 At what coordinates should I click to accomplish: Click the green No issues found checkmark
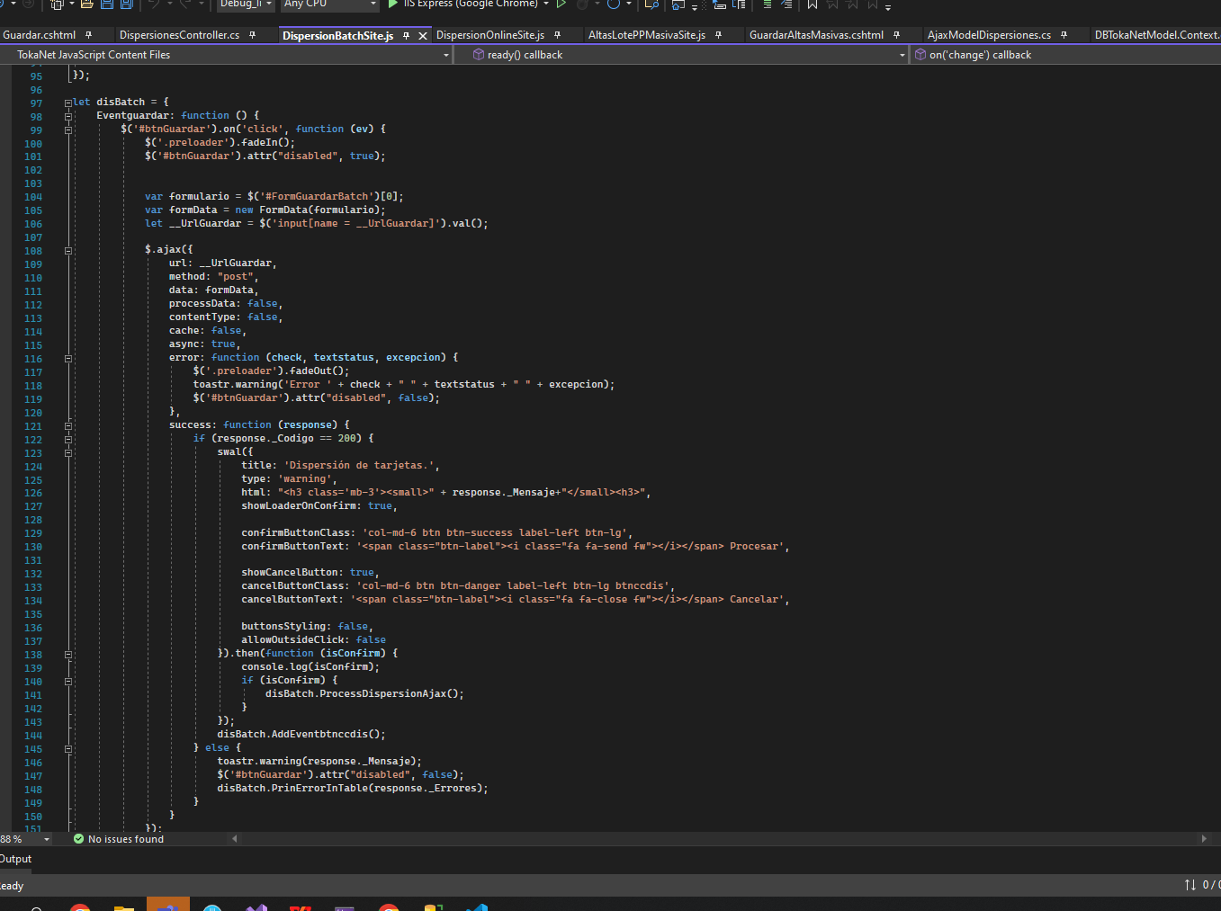(x=79, y=839)
